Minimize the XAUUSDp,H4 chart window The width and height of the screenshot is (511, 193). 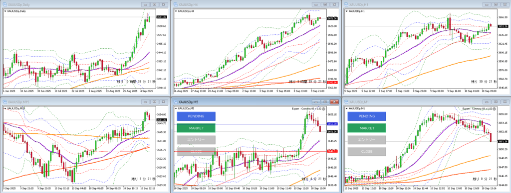pos(316,4)
